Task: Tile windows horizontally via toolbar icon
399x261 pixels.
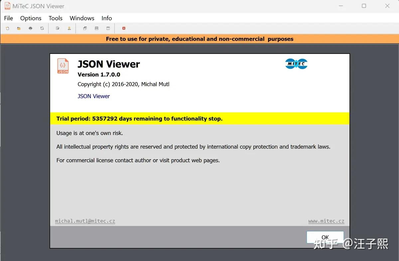Action: click(x=96, y=28)
